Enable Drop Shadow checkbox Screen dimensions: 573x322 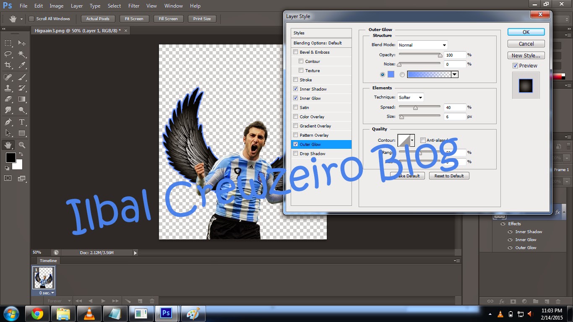pyautogui.click(x=296, y=153)
